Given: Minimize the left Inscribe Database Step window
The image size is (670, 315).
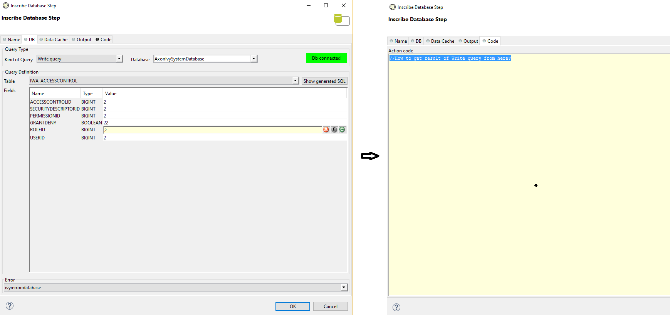Looking at the screenshot, I should tap(309, 6).
